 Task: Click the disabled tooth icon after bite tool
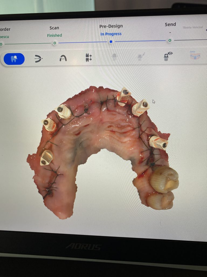click(114, 57)
